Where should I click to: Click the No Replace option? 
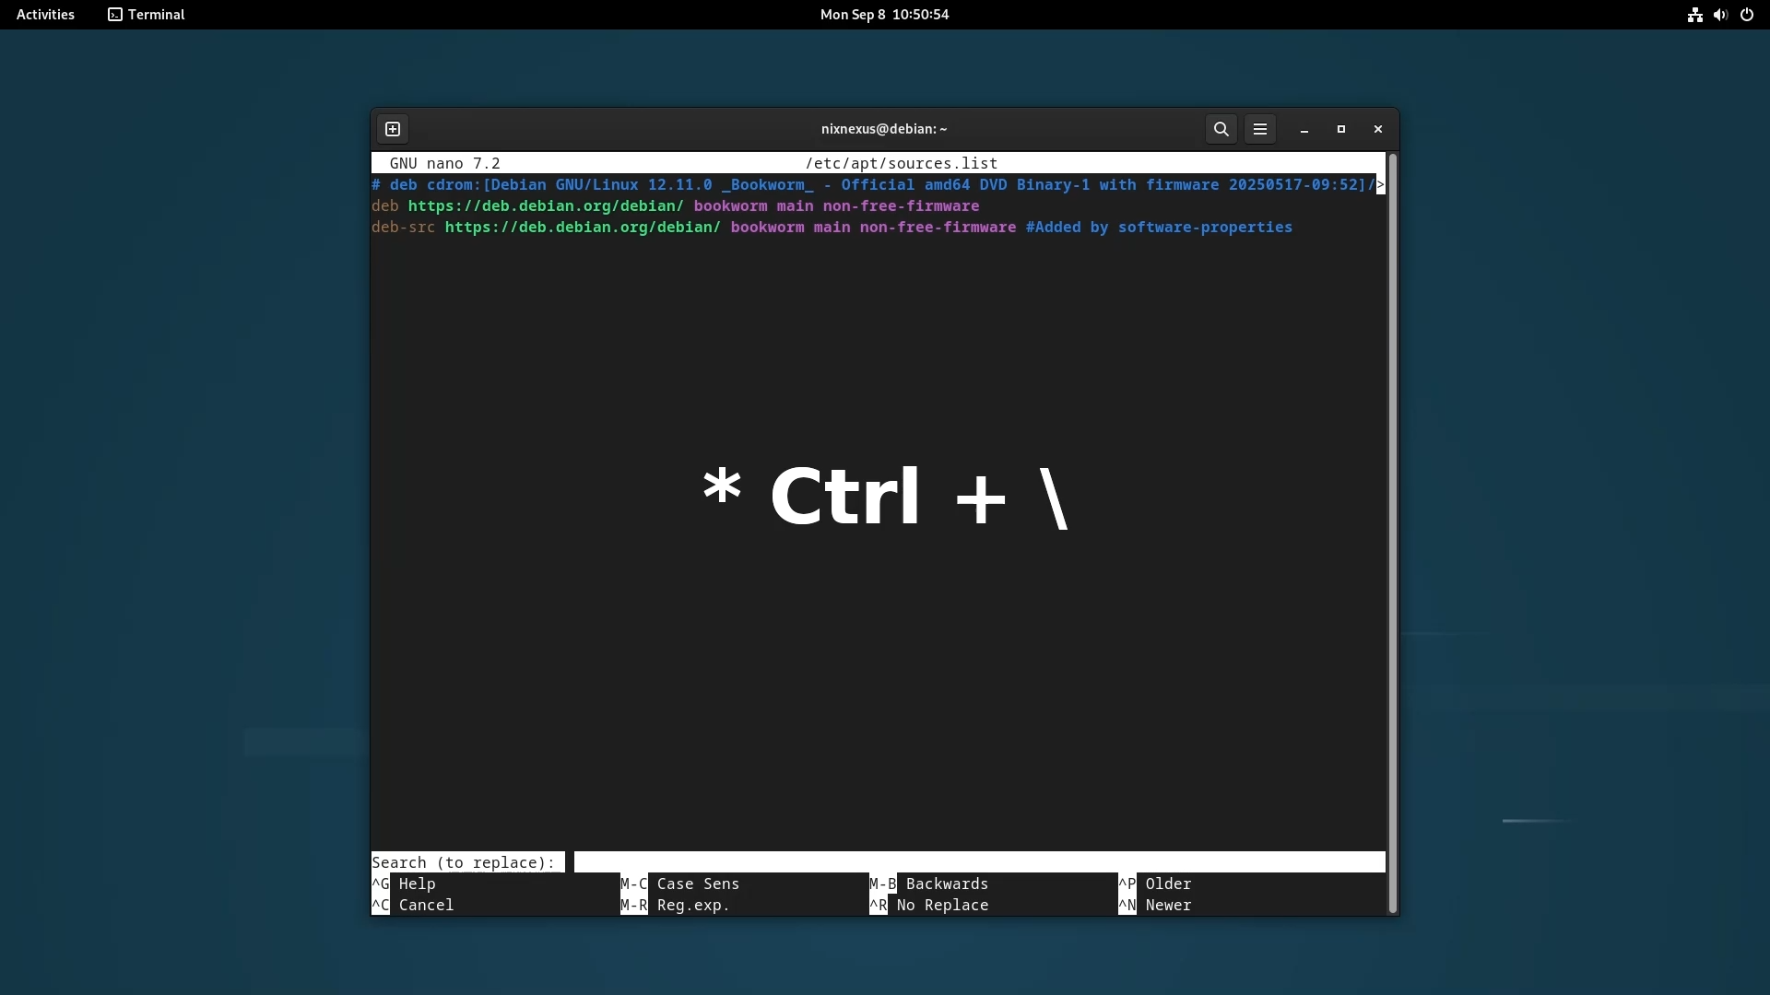(x=941, y=905)
